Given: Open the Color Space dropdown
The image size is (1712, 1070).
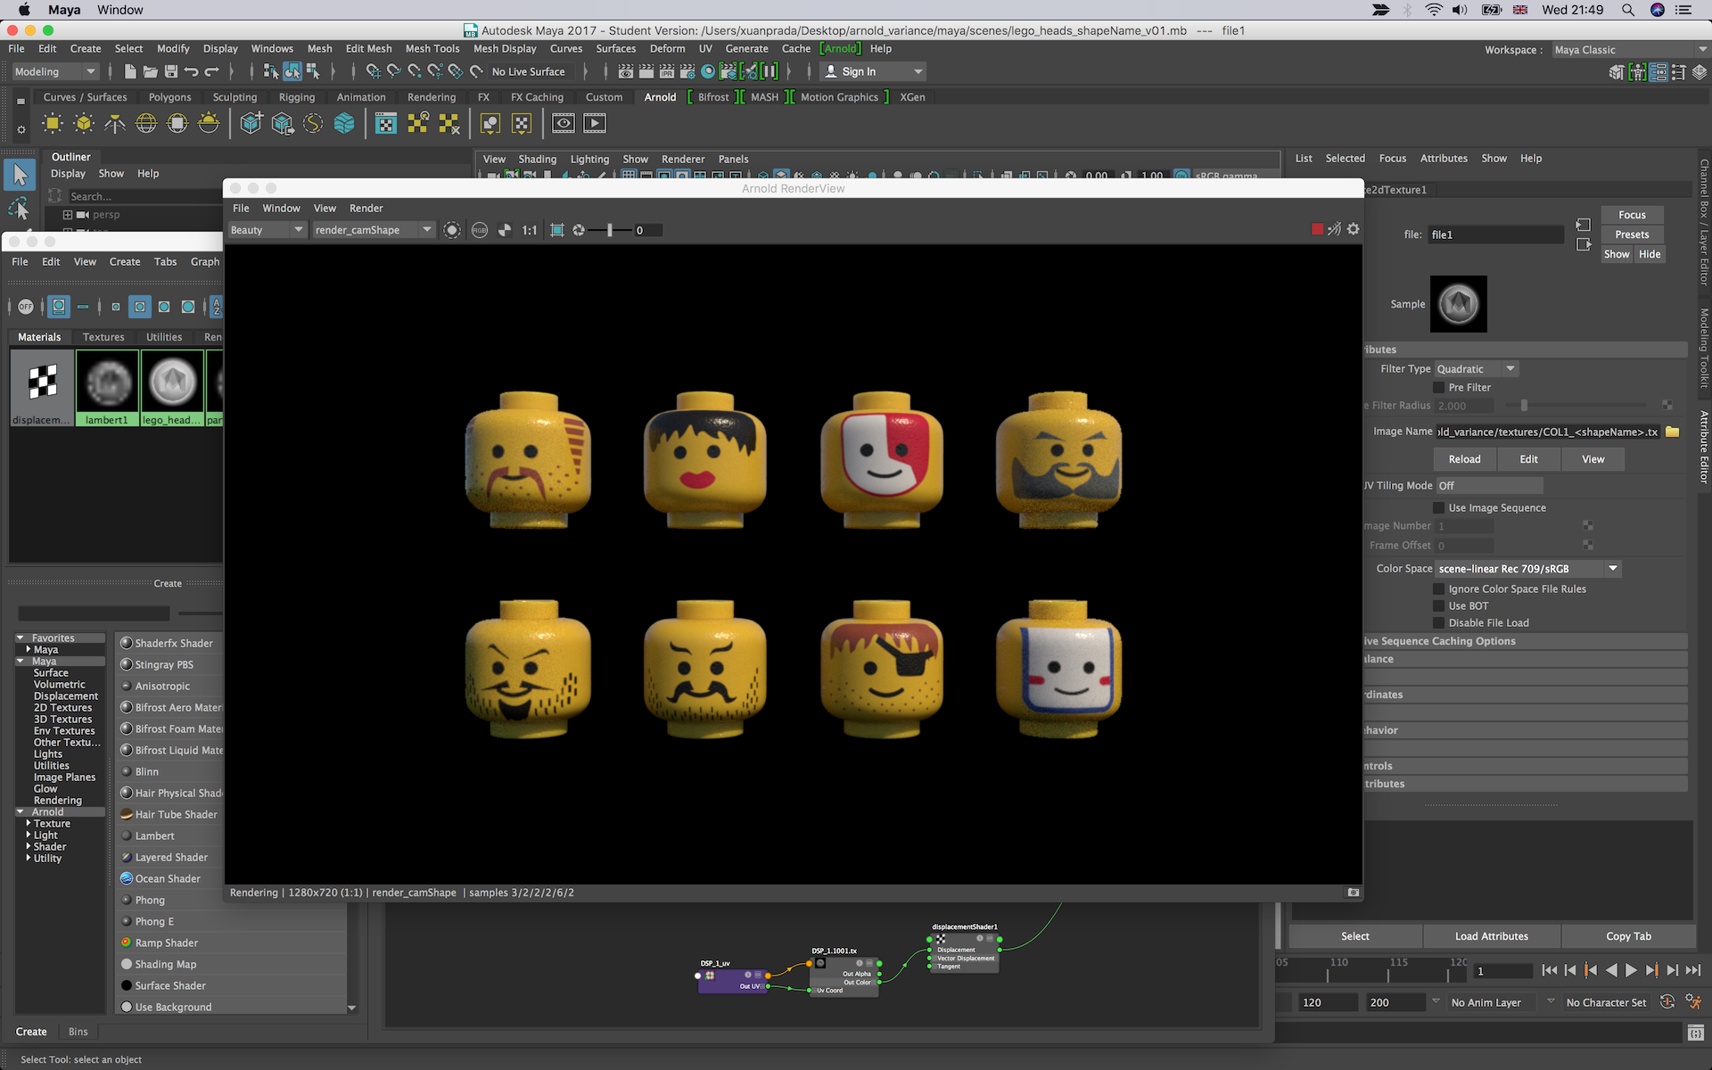Looking at the screenshot, I should click(x=1527, y=568).
